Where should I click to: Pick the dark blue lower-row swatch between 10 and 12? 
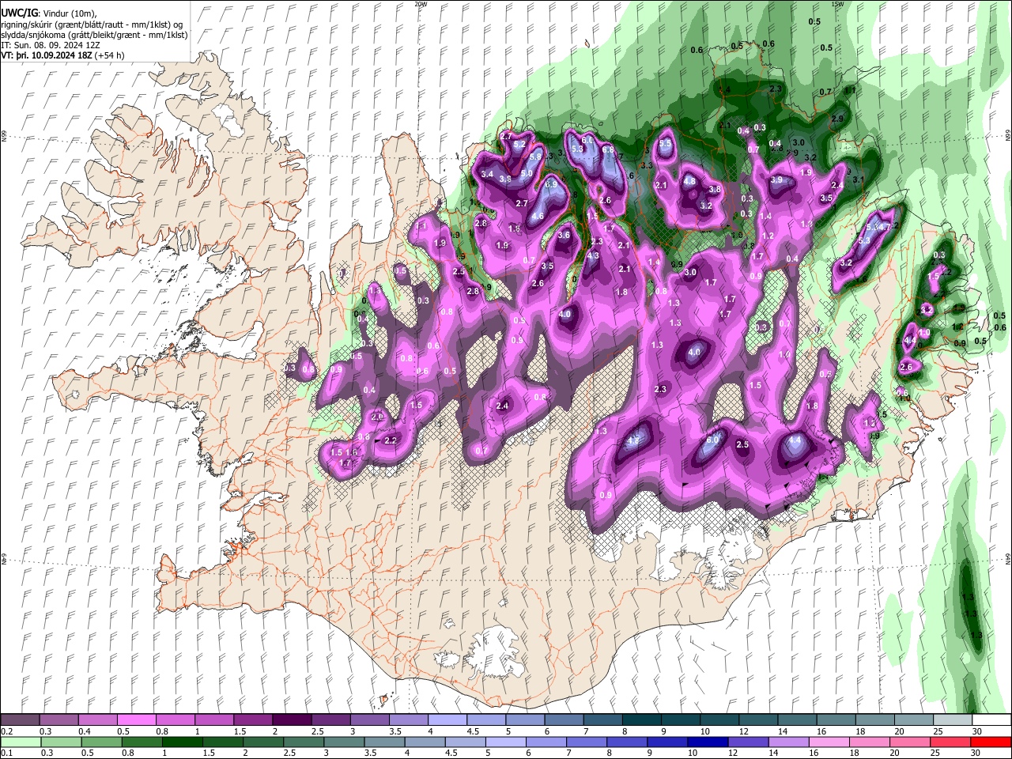click(706, 742)
